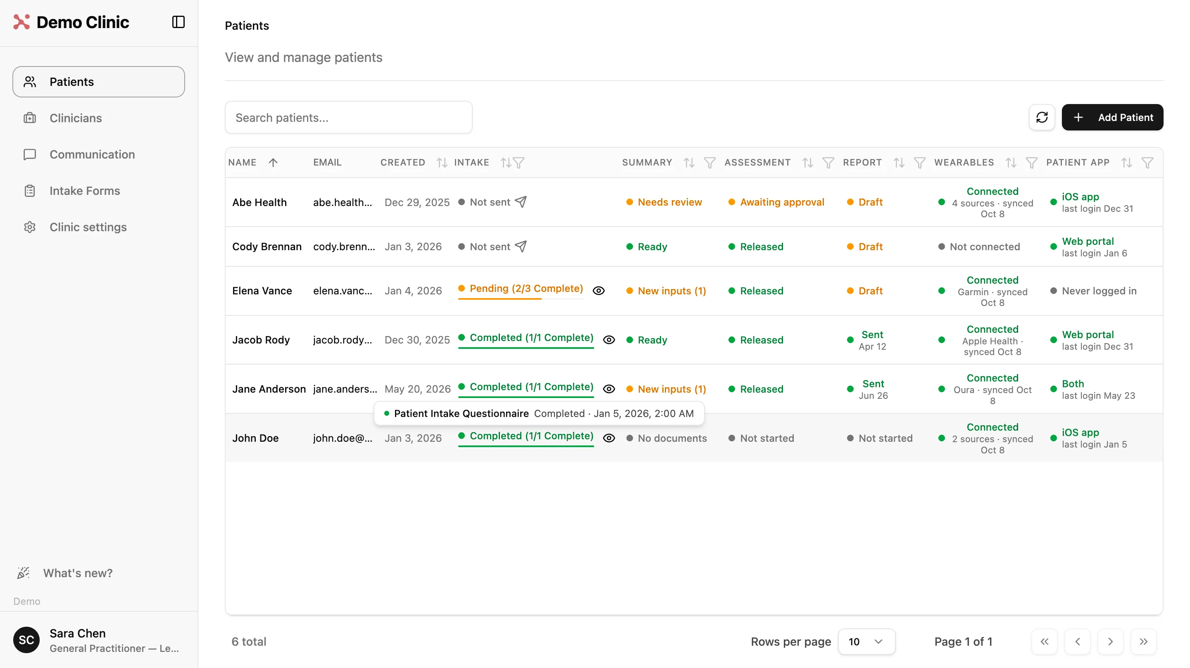Screen dimensions: 1190x668
Task: Click the refresh patients icon
Action: point(1042,117)
